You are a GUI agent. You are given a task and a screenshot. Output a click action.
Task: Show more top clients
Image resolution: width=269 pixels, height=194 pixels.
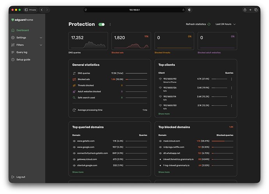(164, 114)
